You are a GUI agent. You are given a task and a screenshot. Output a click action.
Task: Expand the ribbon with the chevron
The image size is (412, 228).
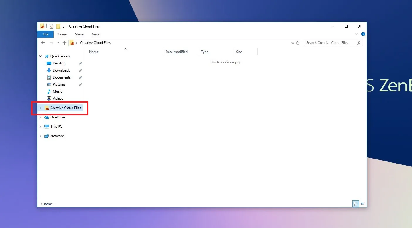pos(357,34)
